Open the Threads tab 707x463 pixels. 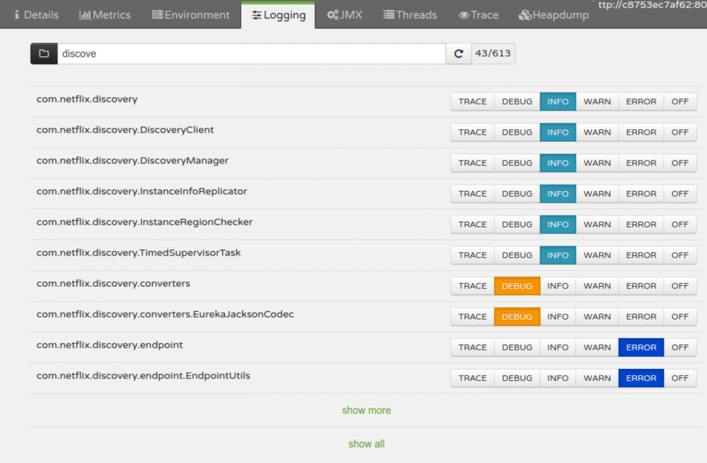(410, 15)
